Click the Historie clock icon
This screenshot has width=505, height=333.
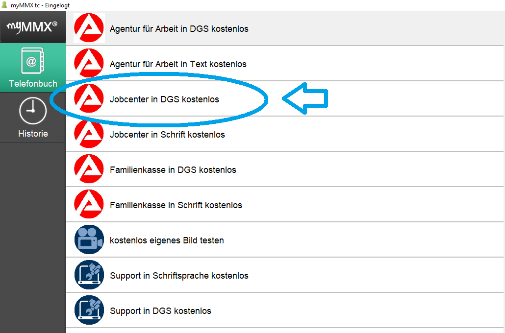click(x=33, y=111)
